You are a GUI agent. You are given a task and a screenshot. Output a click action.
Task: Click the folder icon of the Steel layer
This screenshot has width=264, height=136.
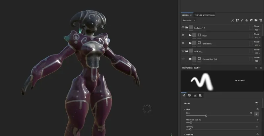click(x=190, y=35)
